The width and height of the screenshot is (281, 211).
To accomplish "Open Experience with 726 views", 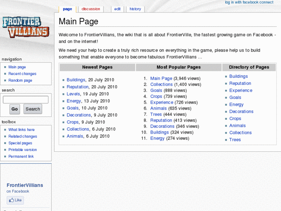I will 162,102.
